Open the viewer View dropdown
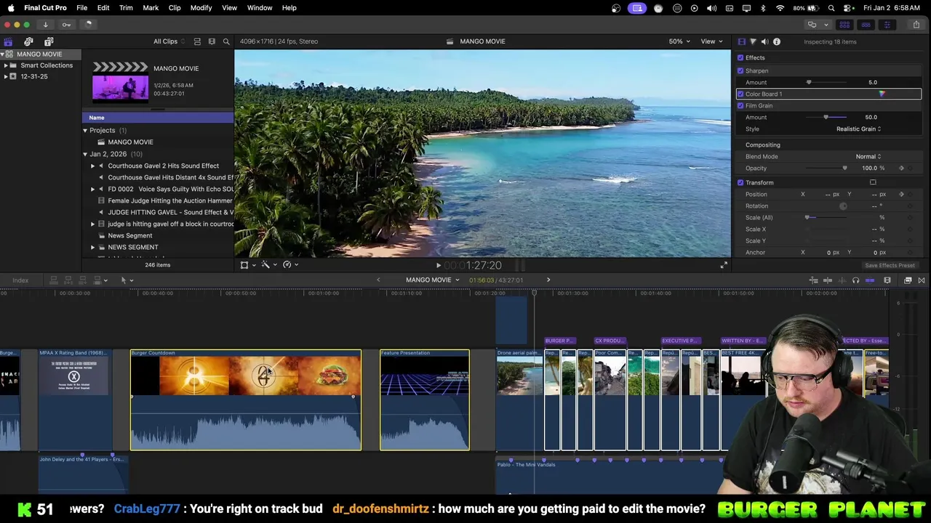This screenshot has height=523, width=931. tap(711, 41)
